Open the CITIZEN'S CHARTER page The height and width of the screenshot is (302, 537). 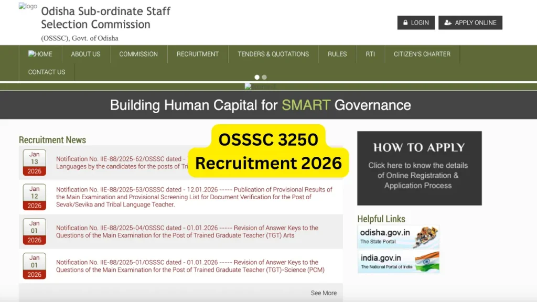point(422,54)
